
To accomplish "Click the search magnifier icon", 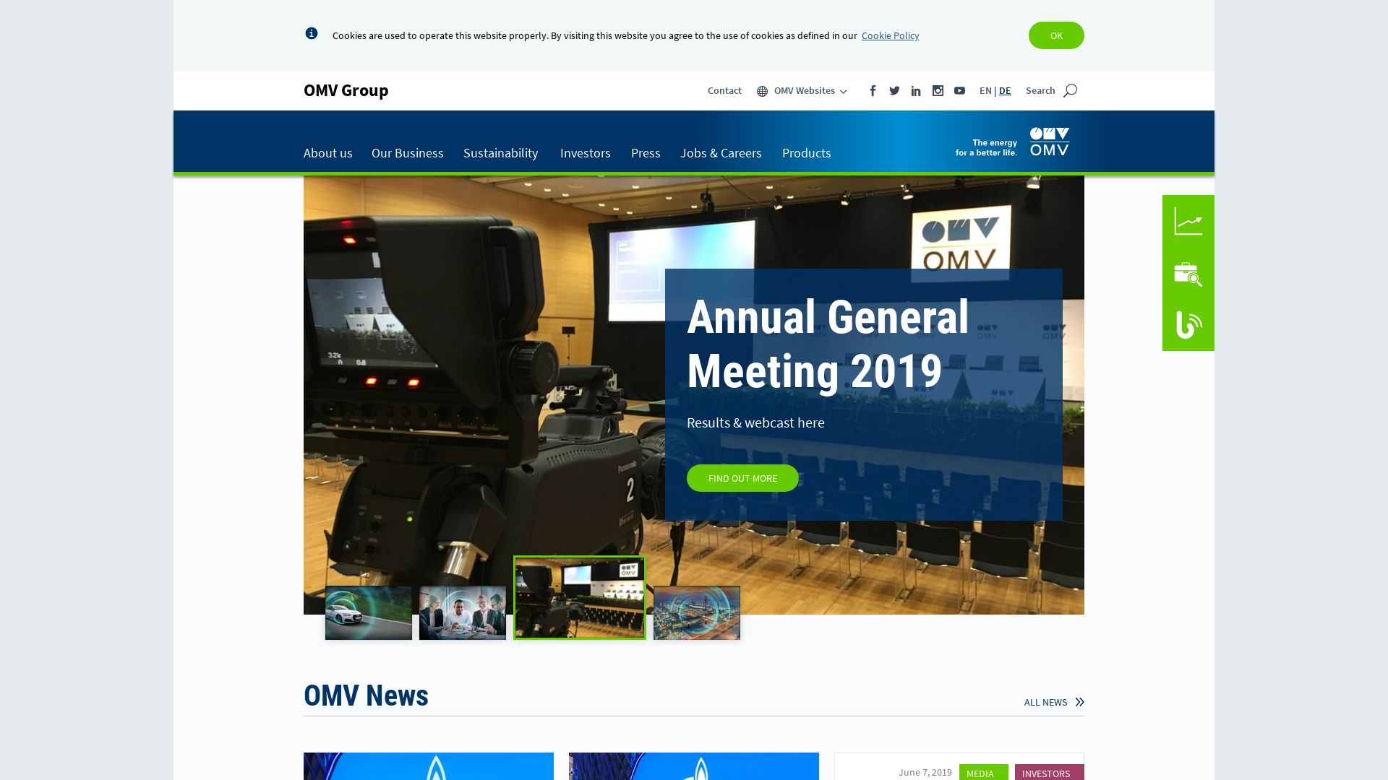I will (1070, 91).
